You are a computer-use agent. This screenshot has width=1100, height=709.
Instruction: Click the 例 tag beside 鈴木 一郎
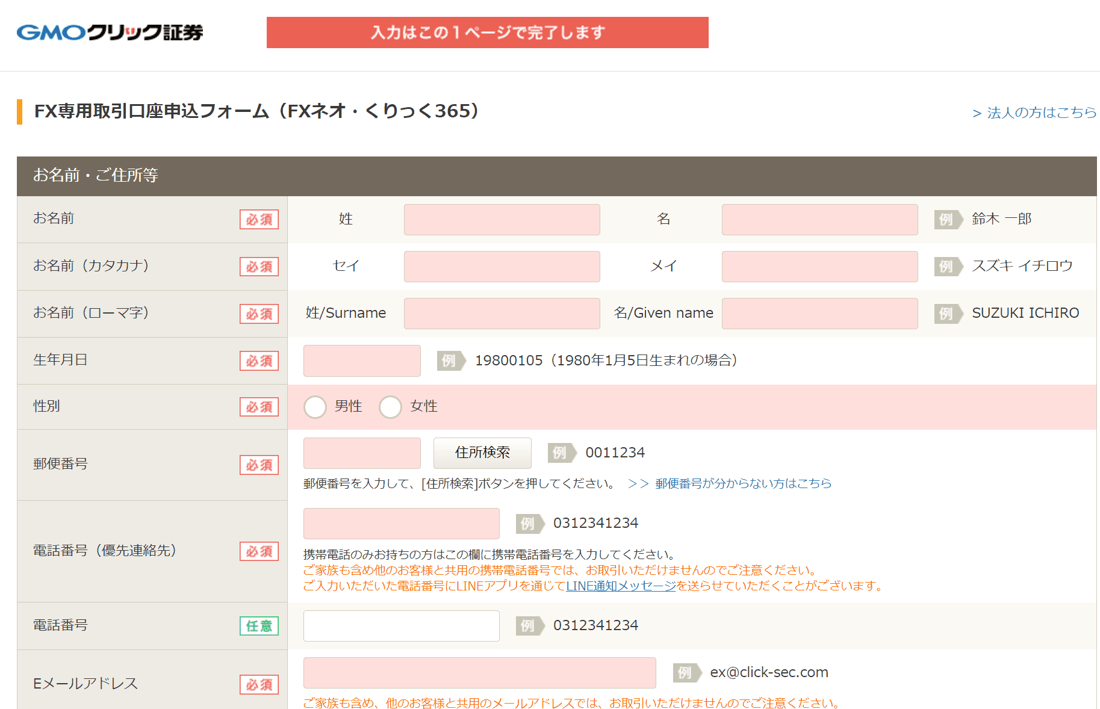click(948, 220)
